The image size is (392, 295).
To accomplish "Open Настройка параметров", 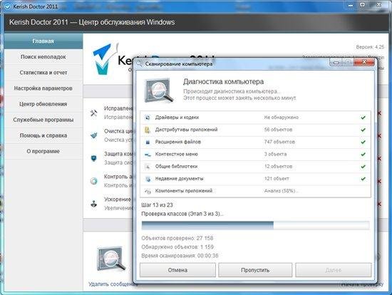I will click(43, 88).
